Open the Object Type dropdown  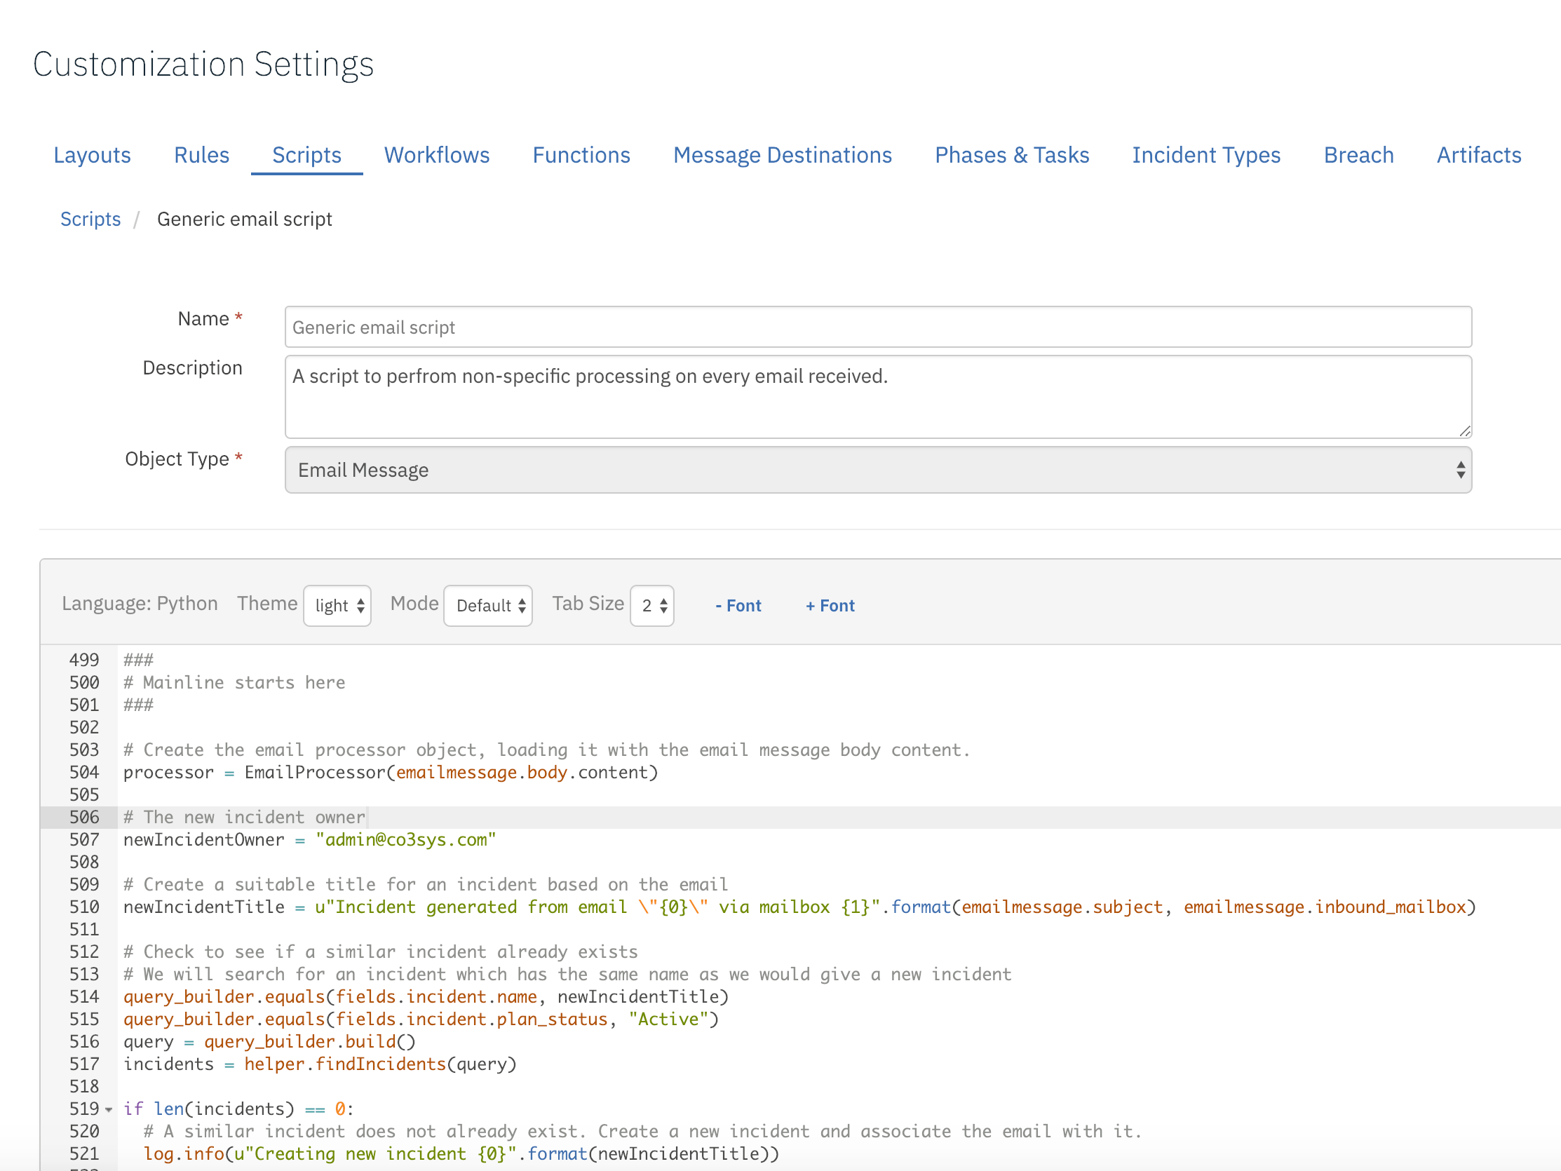click(x=877, y=469)
